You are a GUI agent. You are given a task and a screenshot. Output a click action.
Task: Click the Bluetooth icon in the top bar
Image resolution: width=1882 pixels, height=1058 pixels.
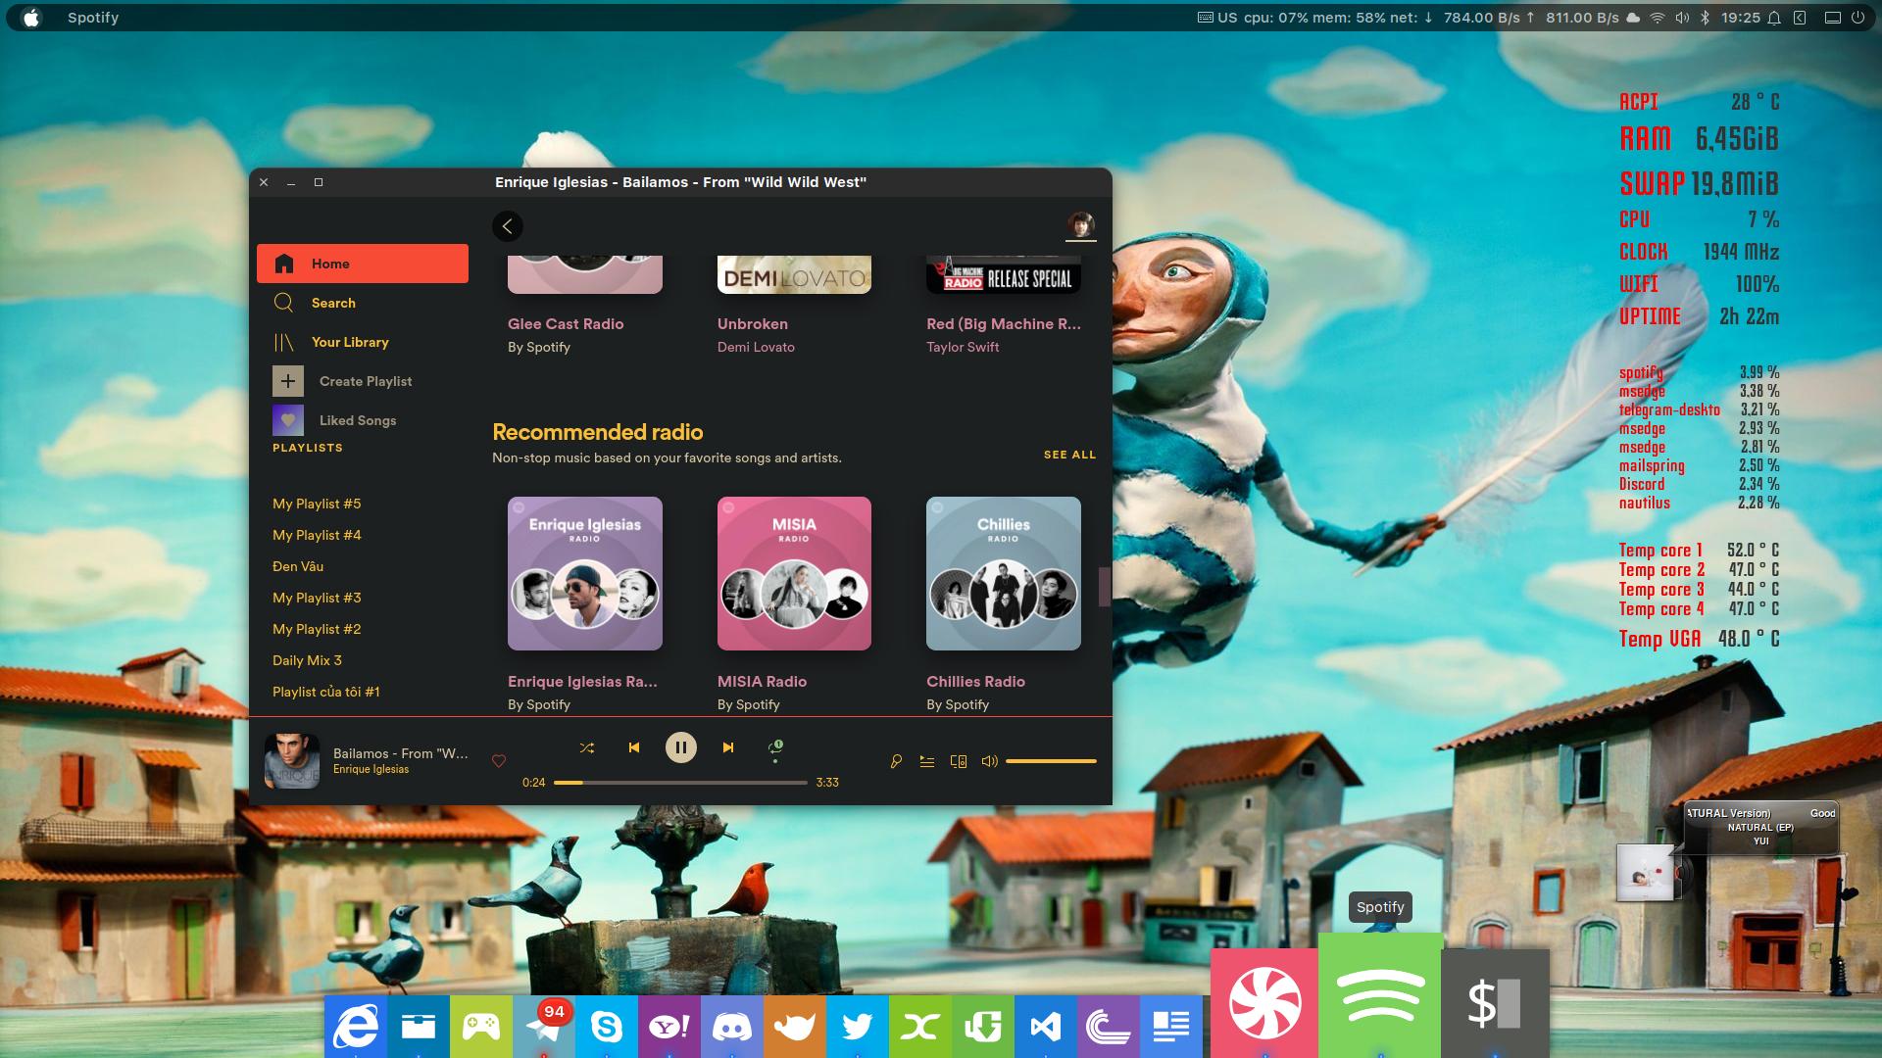point(1706,18)
